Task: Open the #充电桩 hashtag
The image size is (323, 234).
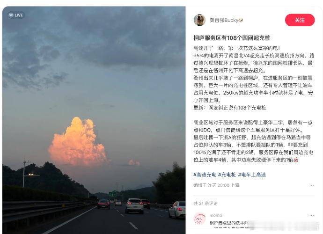Action: pyautogui.click(x=227, y=175)
